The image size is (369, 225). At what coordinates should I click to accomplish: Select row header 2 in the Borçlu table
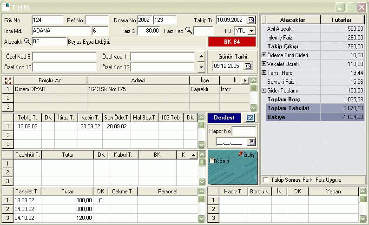pos(8,98)
